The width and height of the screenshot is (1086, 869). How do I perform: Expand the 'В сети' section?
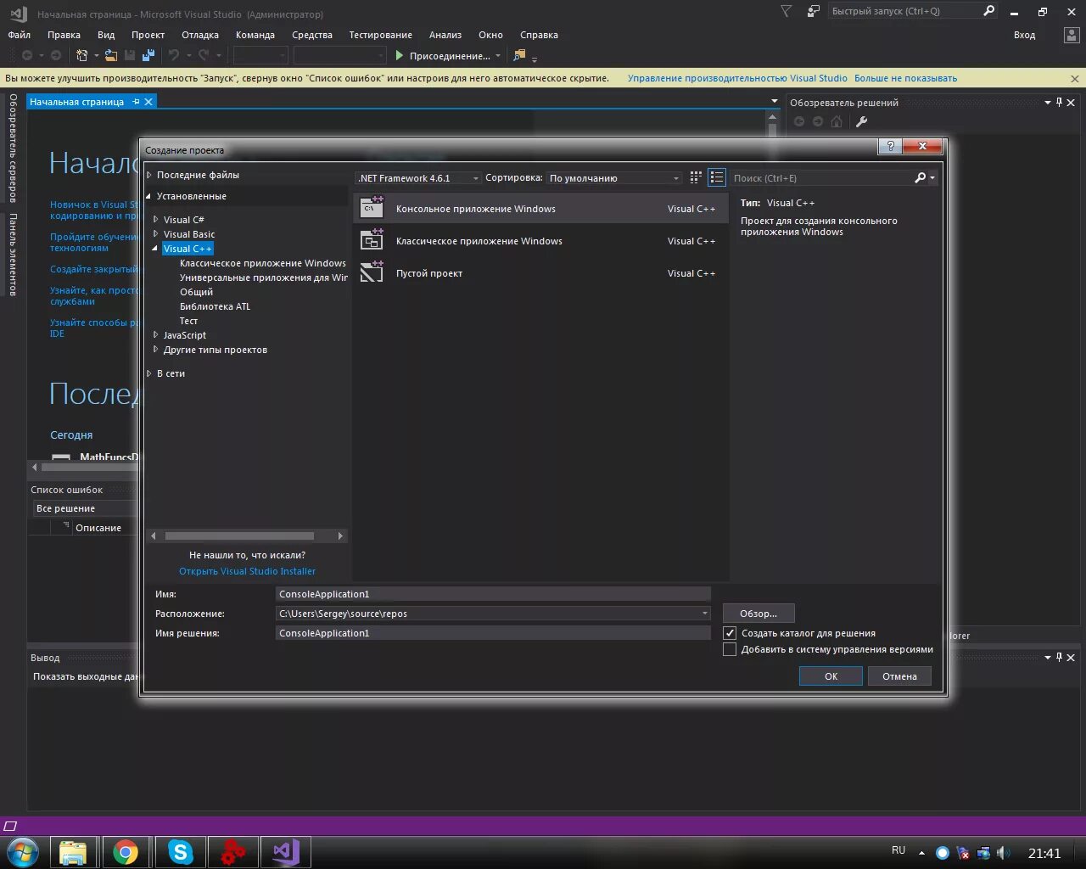149,373
